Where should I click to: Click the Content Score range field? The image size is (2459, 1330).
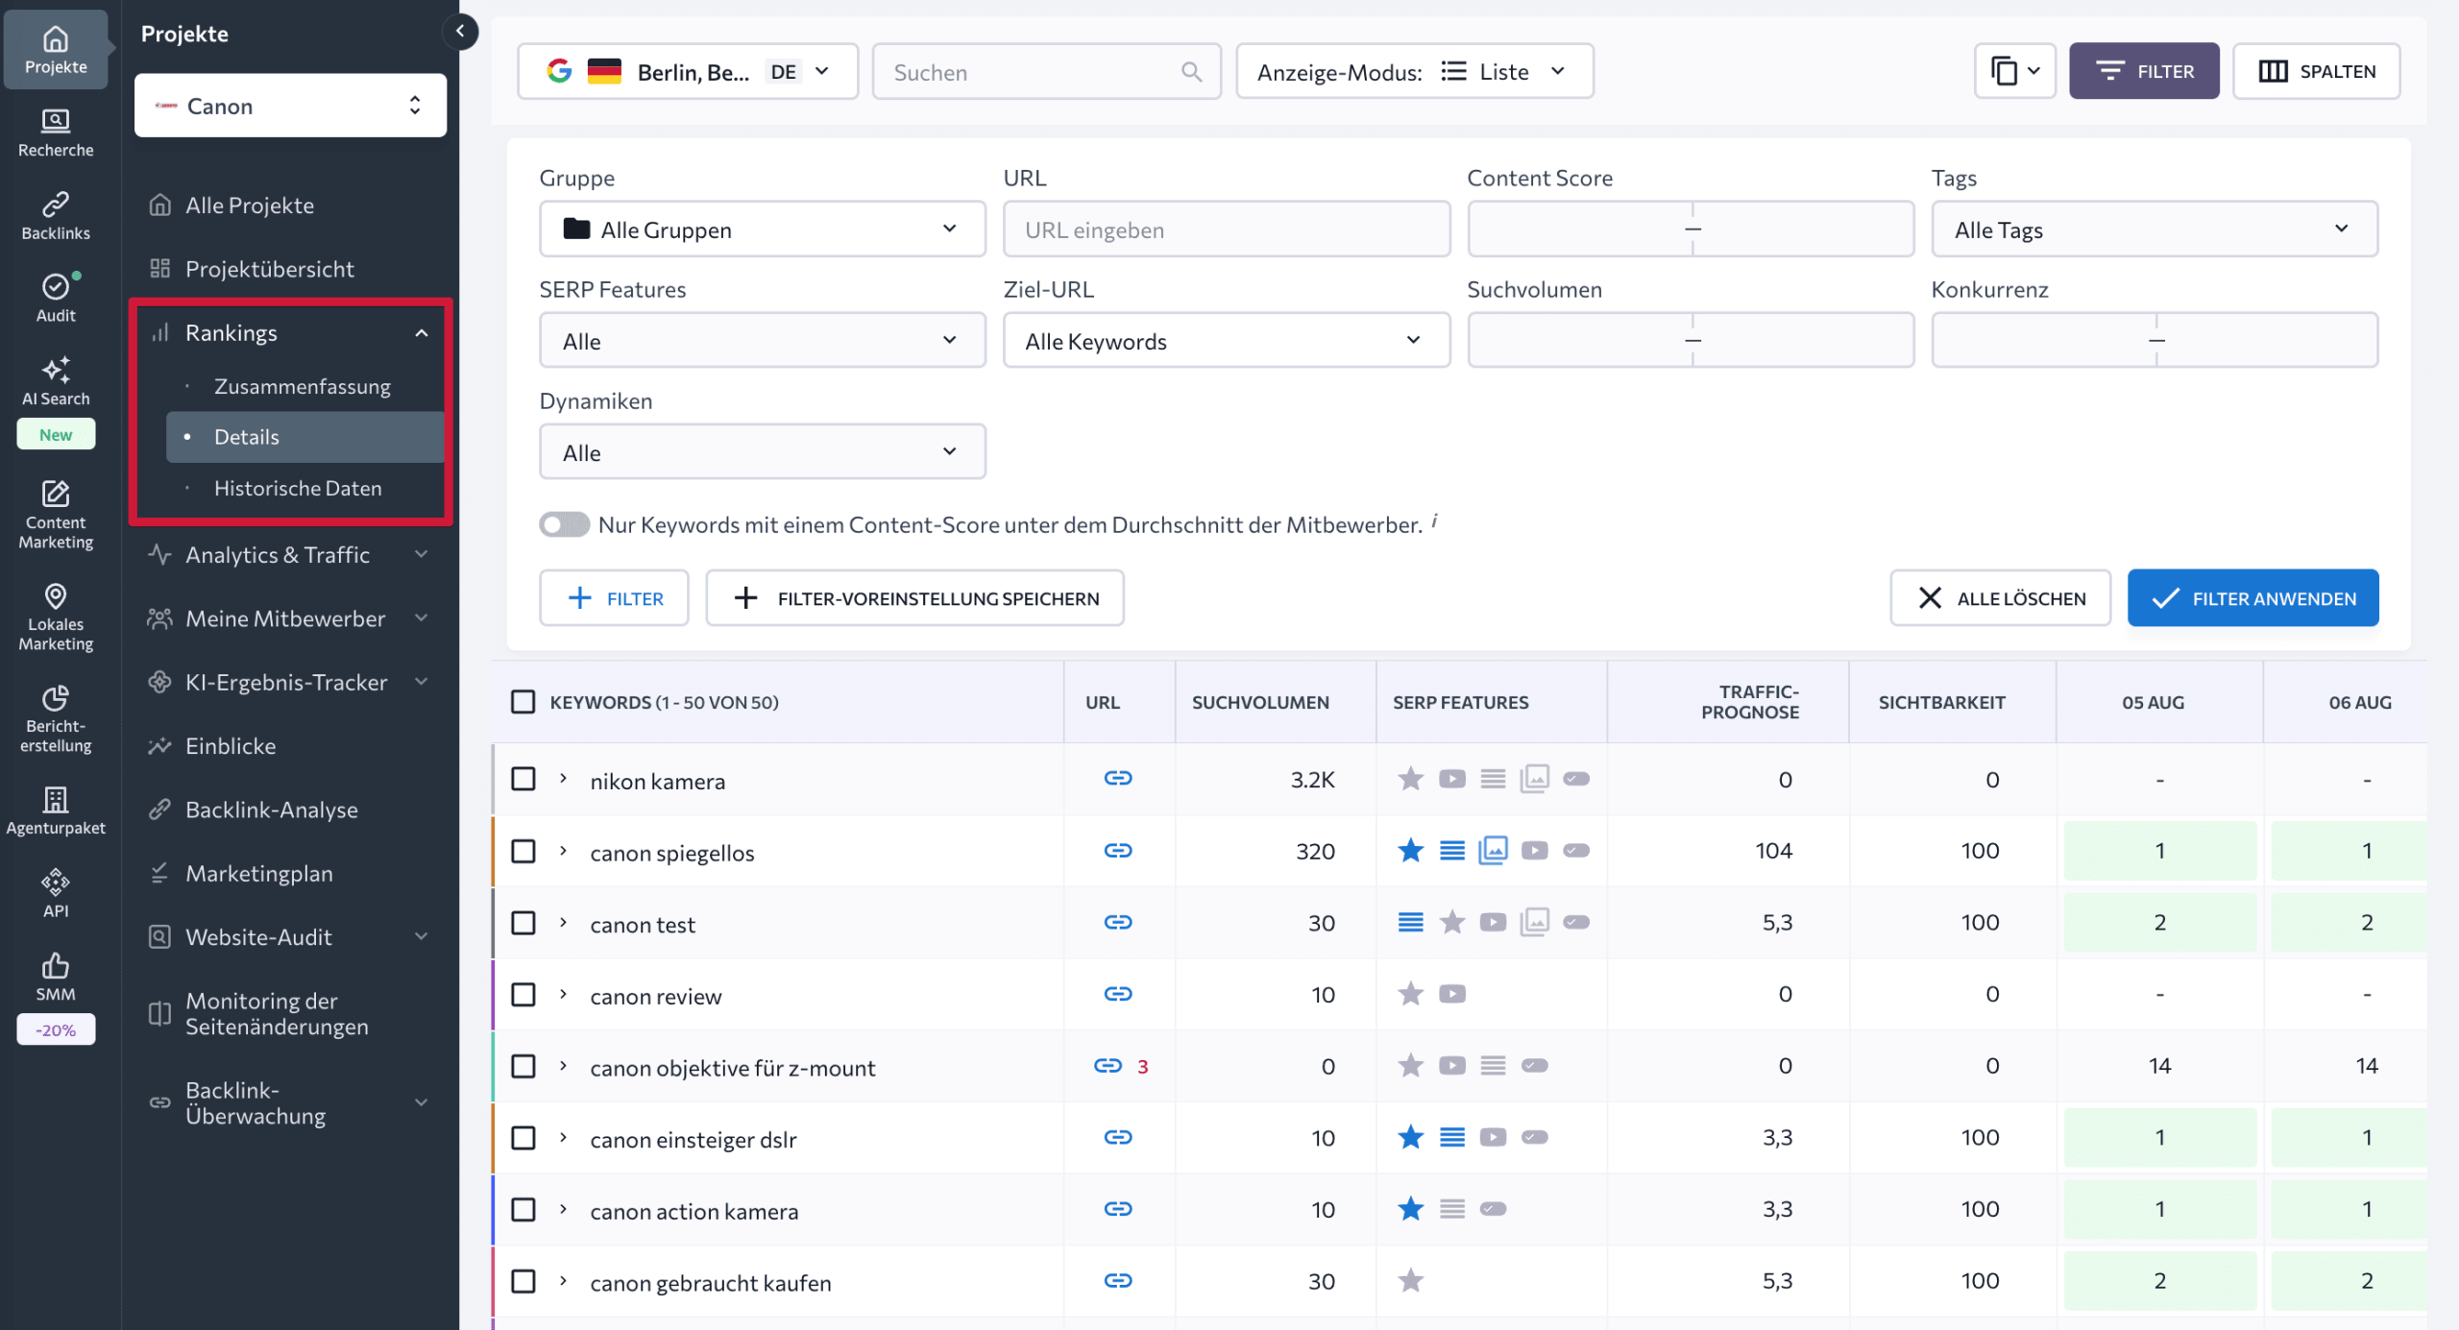pos(1691,230)
